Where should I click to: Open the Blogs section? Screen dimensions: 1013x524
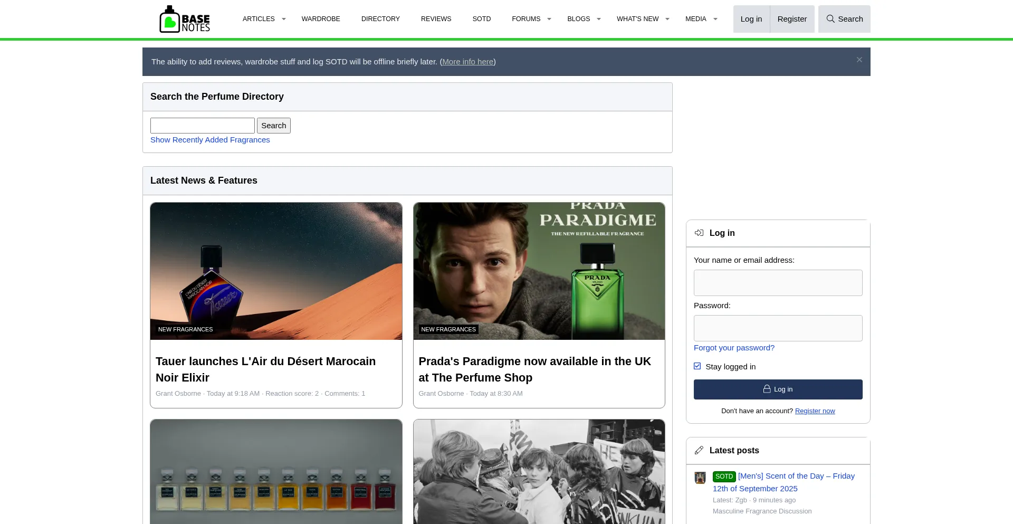[x=579, y=19]
